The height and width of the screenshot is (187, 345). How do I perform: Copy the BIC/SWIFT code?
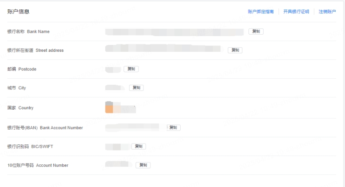click(x=139, y=146)
